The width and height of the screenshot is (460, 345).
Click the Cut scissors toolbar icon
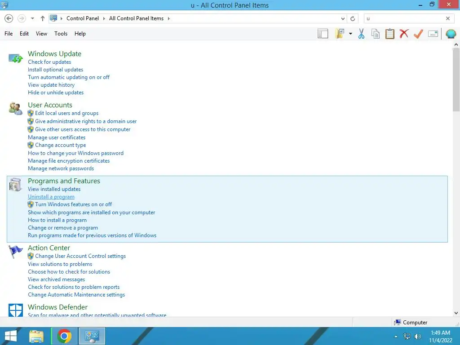click(x=361, y=34)
